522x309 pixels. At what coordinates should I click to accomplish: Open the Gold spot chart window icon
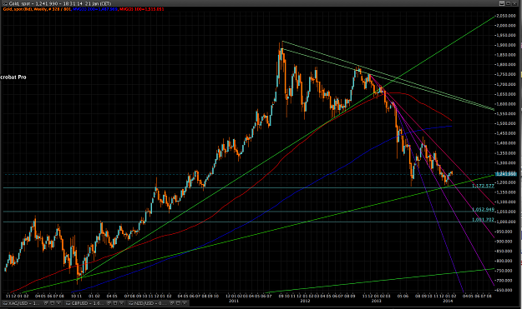click(5, 3)
